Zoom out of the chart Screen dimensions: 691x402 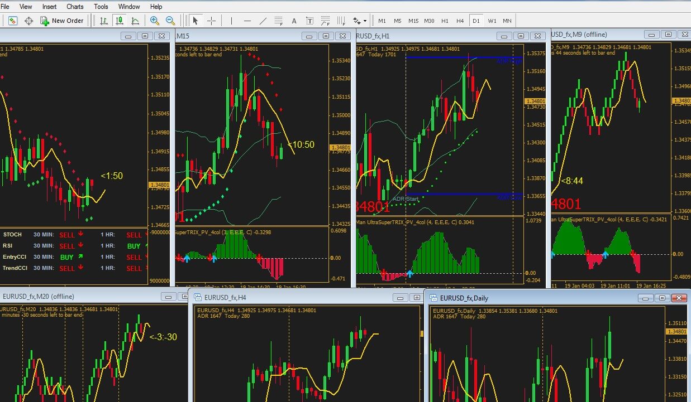coord(170,21)
